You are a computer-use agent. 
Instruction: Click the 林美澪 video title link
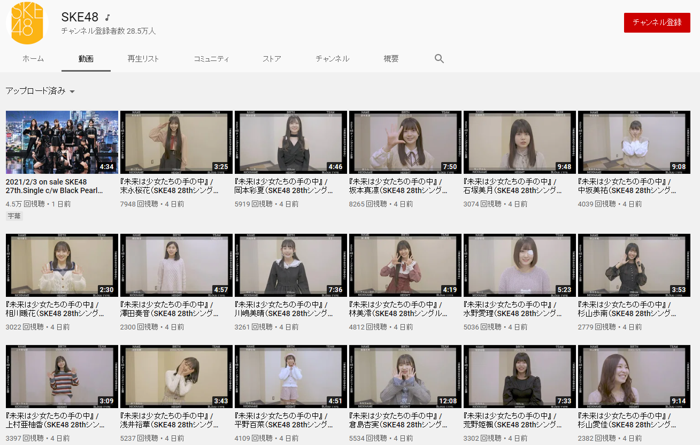click(x=399, y=309)
